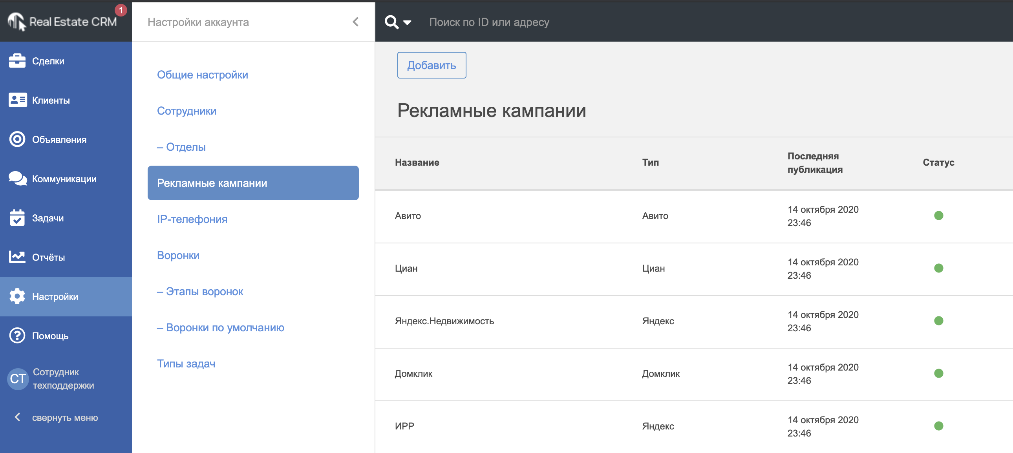Click the Добавить button

tap(432, 65)
